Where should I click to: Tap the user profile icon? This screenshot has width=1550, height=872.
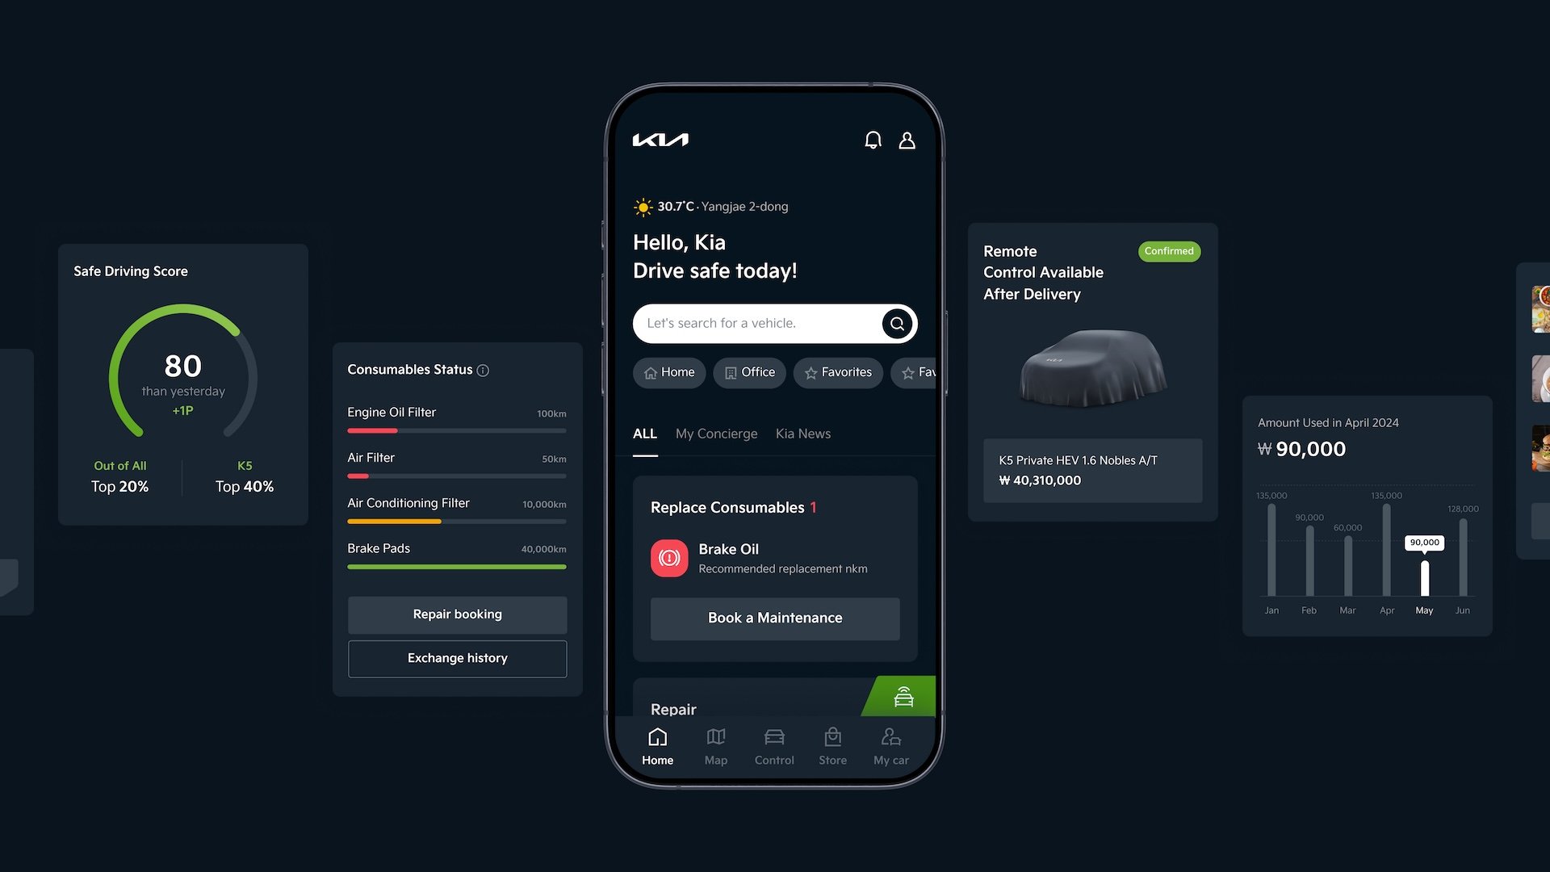(906, 140)
